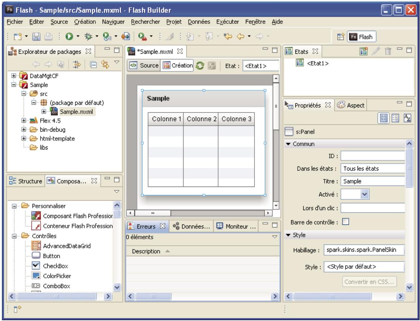The image size is (420, 321).
Task: Click the green Run toolbar icon
Action: [69, 36]
